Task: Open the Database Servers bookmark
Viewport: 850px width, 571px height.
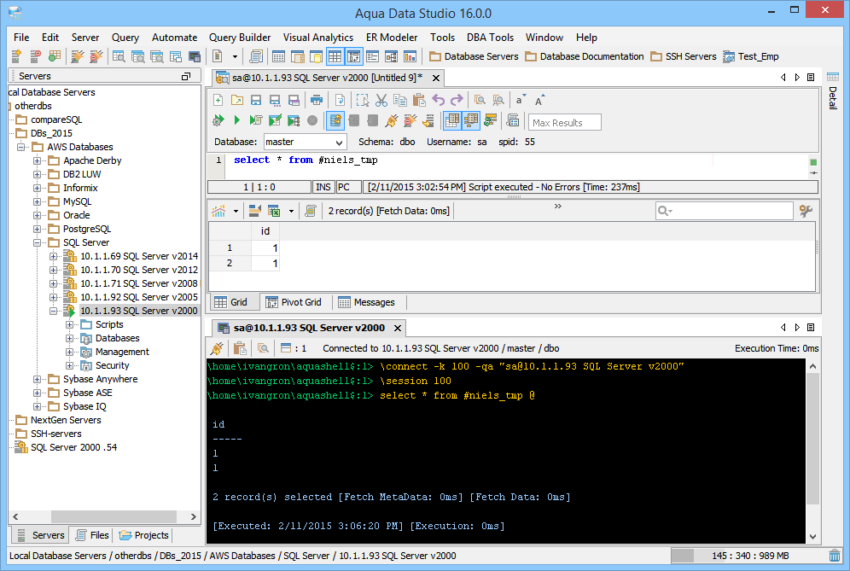Action: tap(474, 56)
